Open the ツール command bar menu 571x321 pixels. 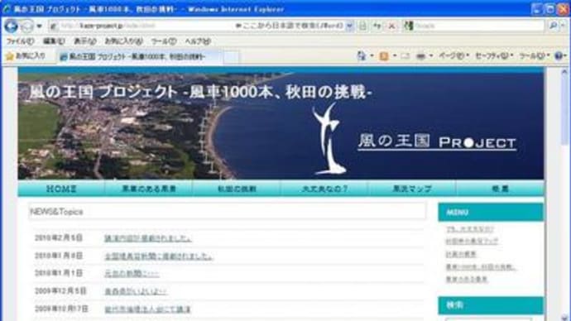(x=535, y=56)
